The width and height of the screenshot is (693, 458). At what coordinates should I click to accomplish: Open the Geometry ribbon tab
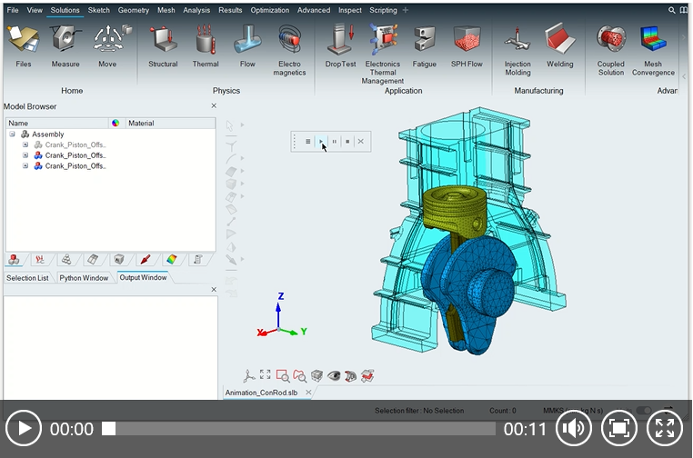[x=133, y=10]
